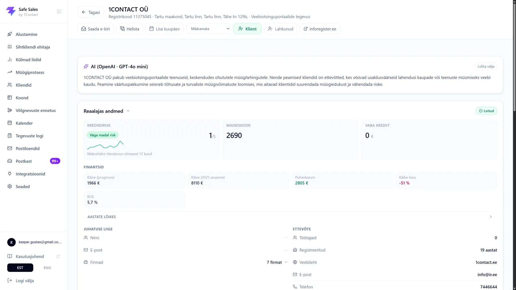Screen dimensions: 516x290
Task: Switch language to EST
Action: (20, 268)
